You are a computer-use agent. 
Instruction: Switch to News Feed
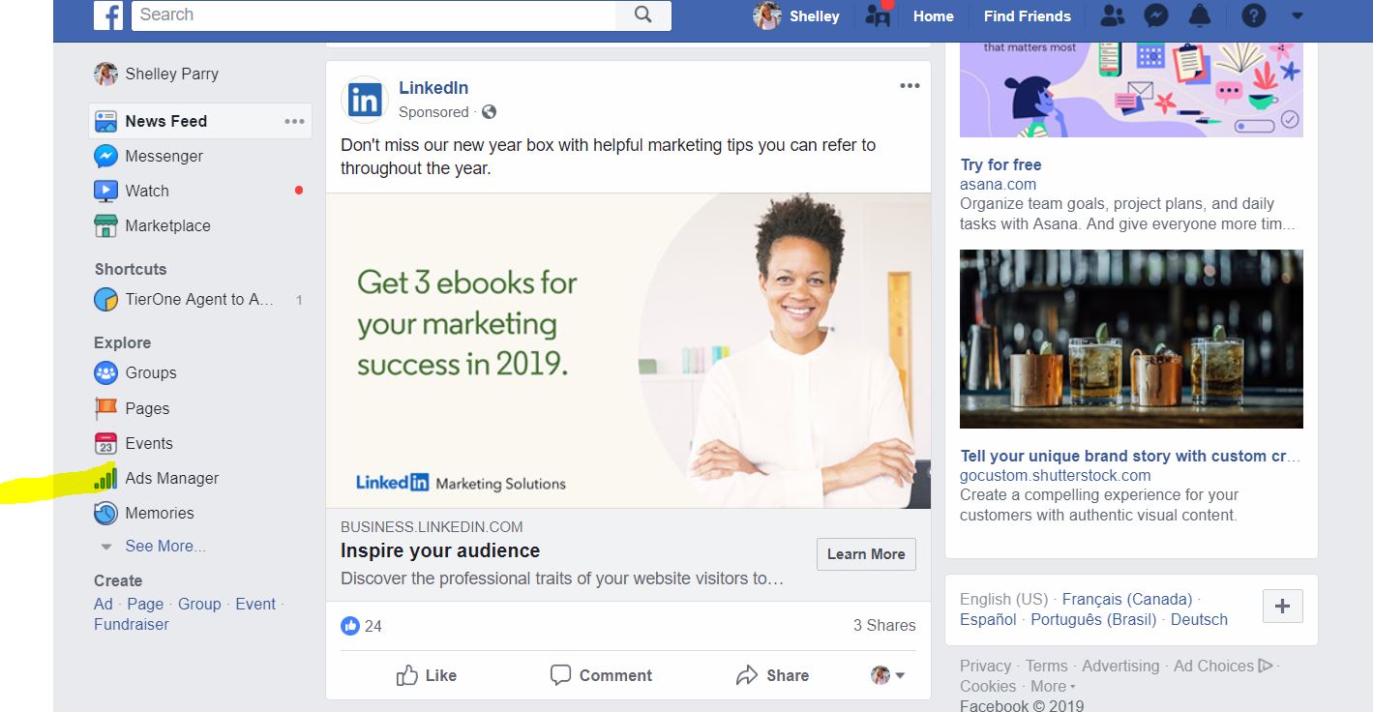pyautogui.click(x=164, y=120)
